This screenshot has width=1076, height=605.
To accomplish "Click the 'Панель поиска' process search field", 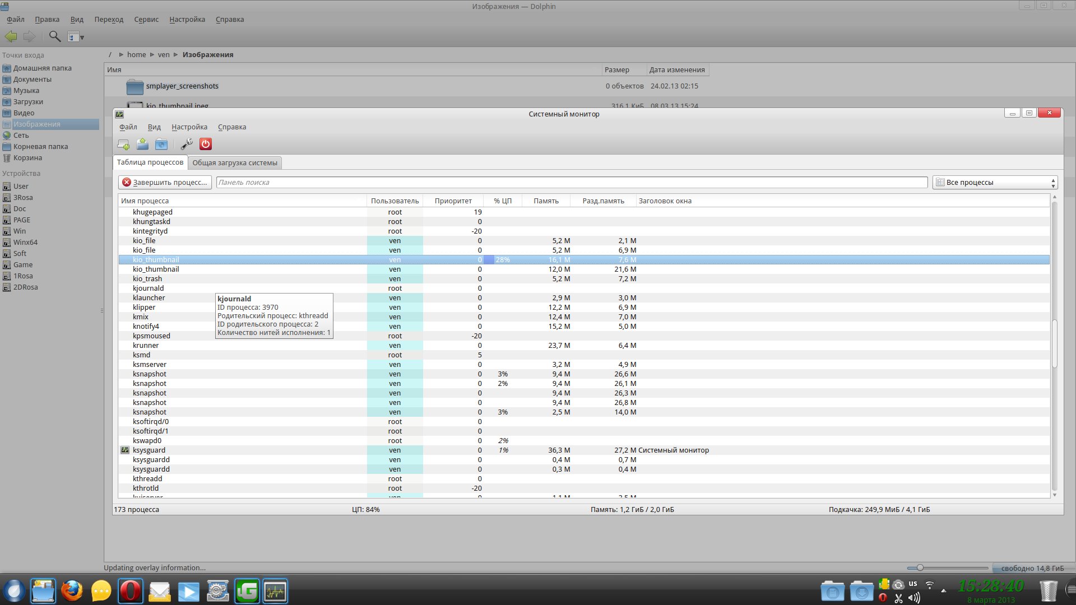I will 572,183.
